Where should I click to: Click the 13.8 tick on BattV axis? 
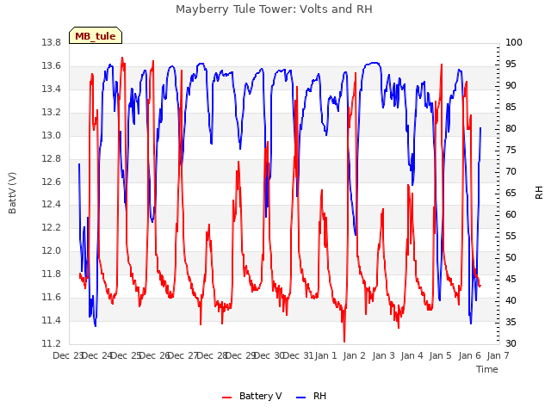[x=52, y=43]
